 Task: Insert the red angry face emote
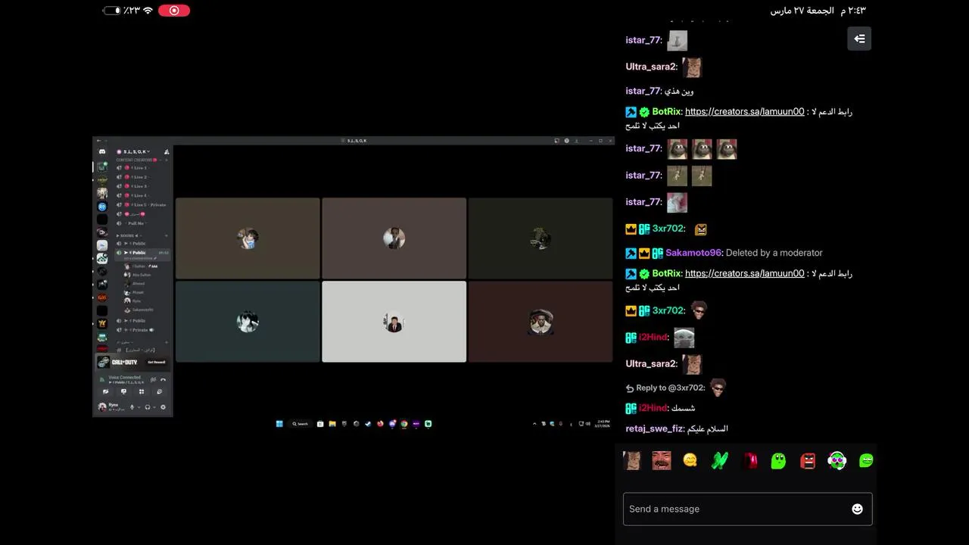(808, 460)
